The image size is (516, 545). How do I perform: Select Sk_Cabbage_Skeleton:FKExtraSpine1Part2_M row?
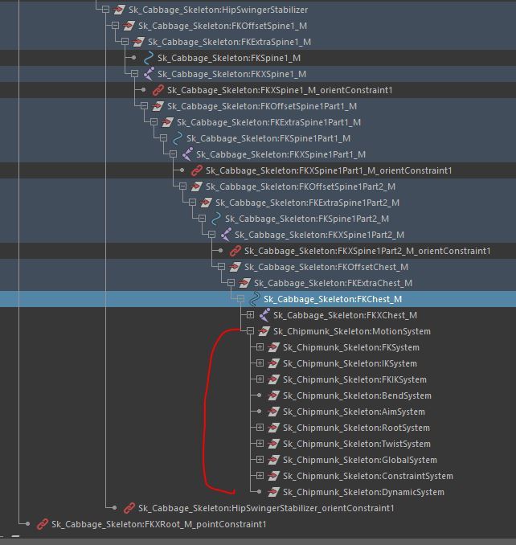tap(258, 203)
